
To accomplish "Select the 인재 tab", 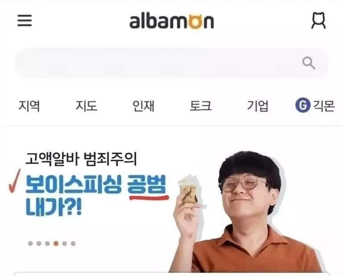I will point(143,106).
